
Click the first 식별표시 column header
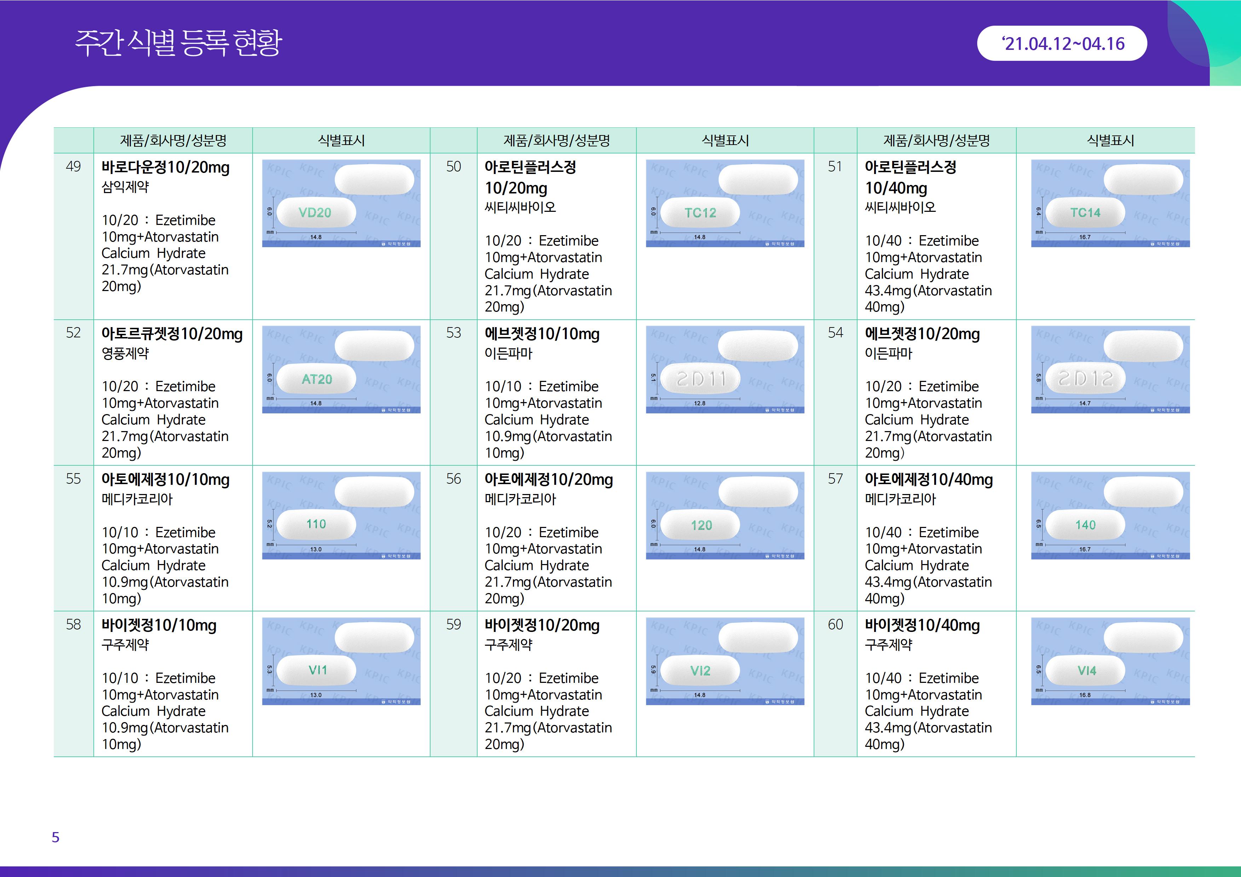point(341,140)
